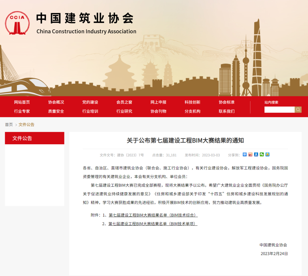Share to Renren with blue icon
The width and height of the screenshot is (308, 276).
coord(256,155)
